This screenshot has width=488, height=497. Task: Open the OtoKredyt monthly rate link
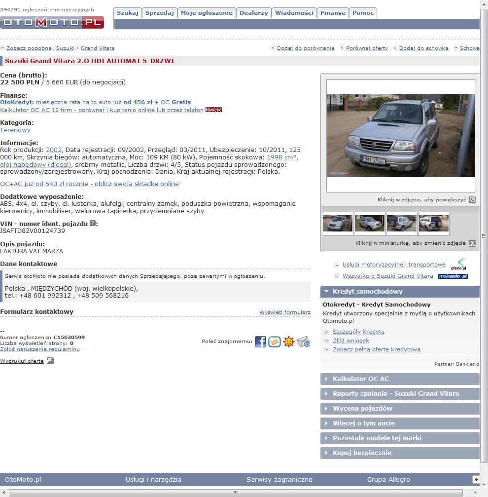(x=95, y=102)
